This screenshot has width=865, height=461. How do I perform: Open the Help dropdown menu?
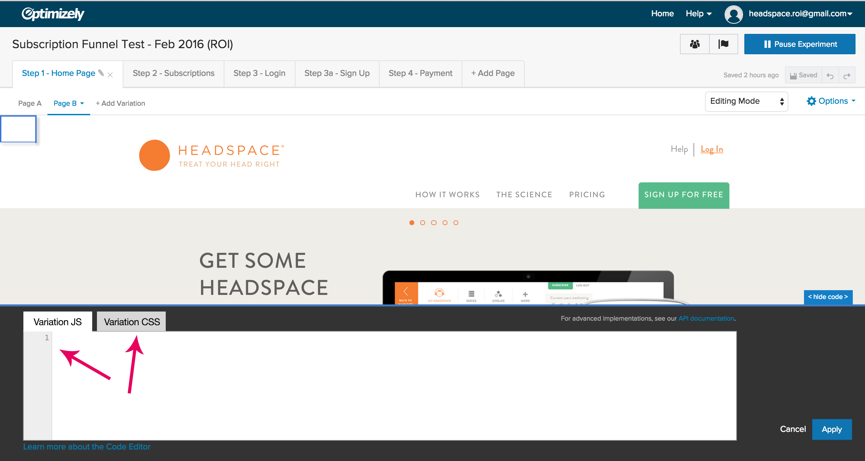click(x=699, y=14)
